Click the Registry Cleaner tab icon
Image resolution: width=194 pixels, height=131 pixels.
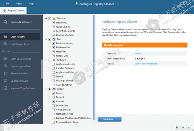tap(5, 11)
